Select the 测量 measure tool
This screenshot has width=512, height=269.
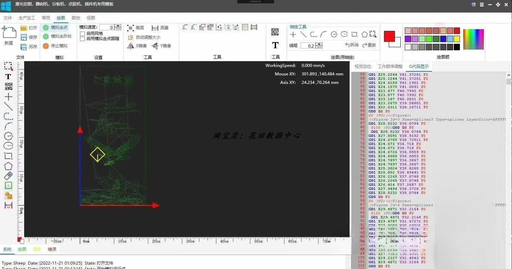(160, 28)
